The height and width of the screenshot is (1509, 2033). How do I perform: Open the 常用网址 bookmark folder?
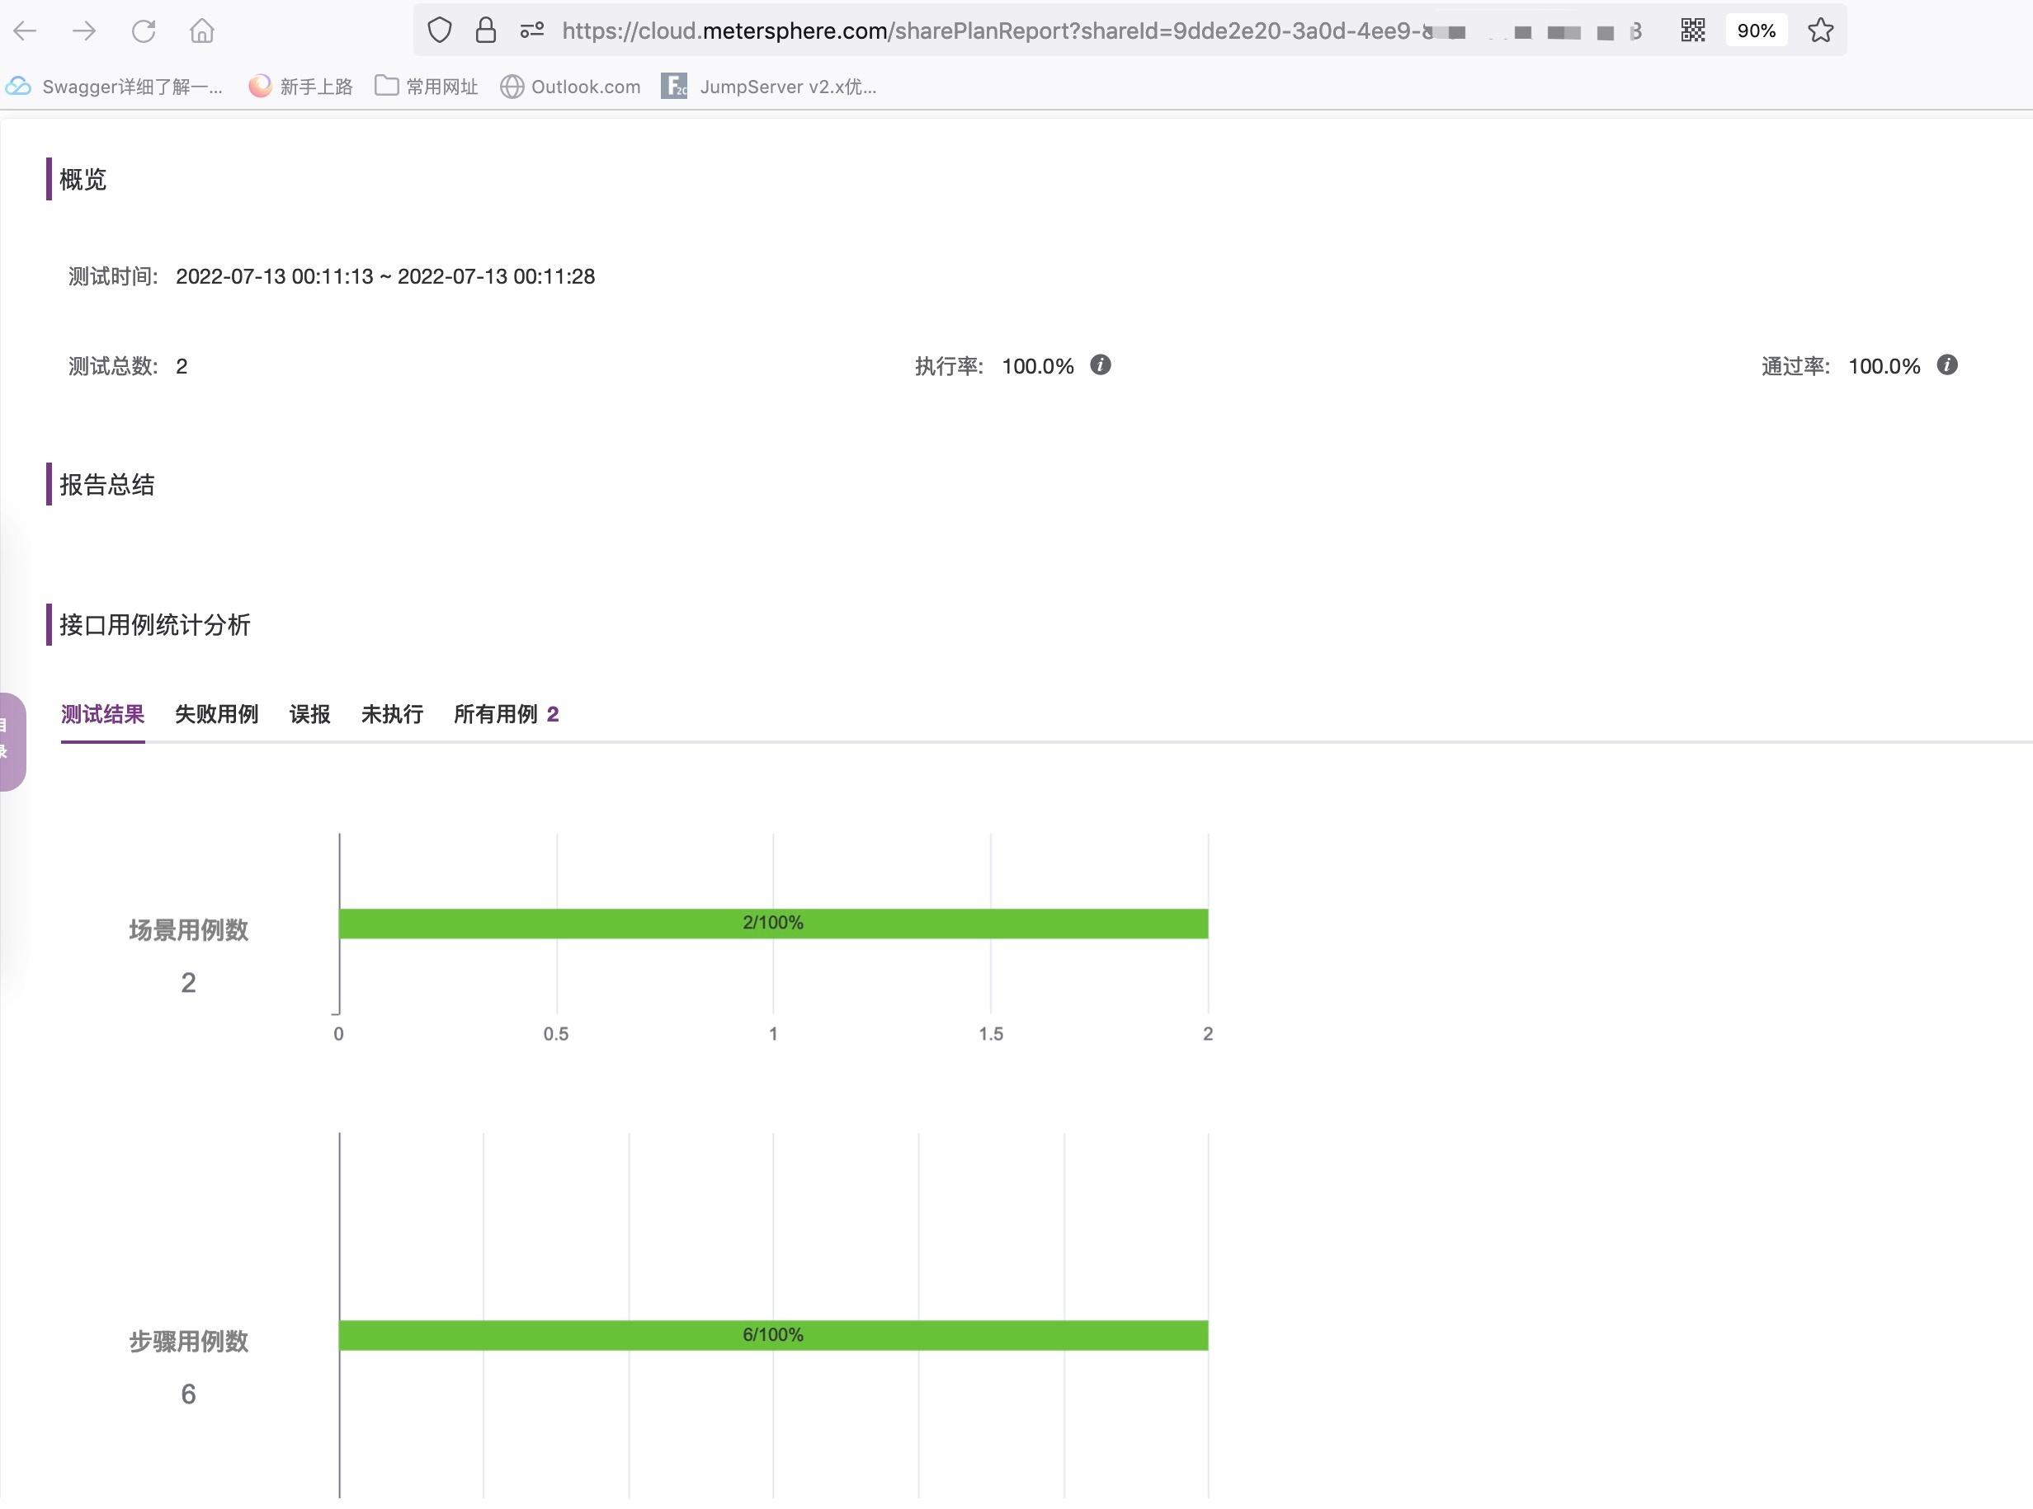(388, 86)
